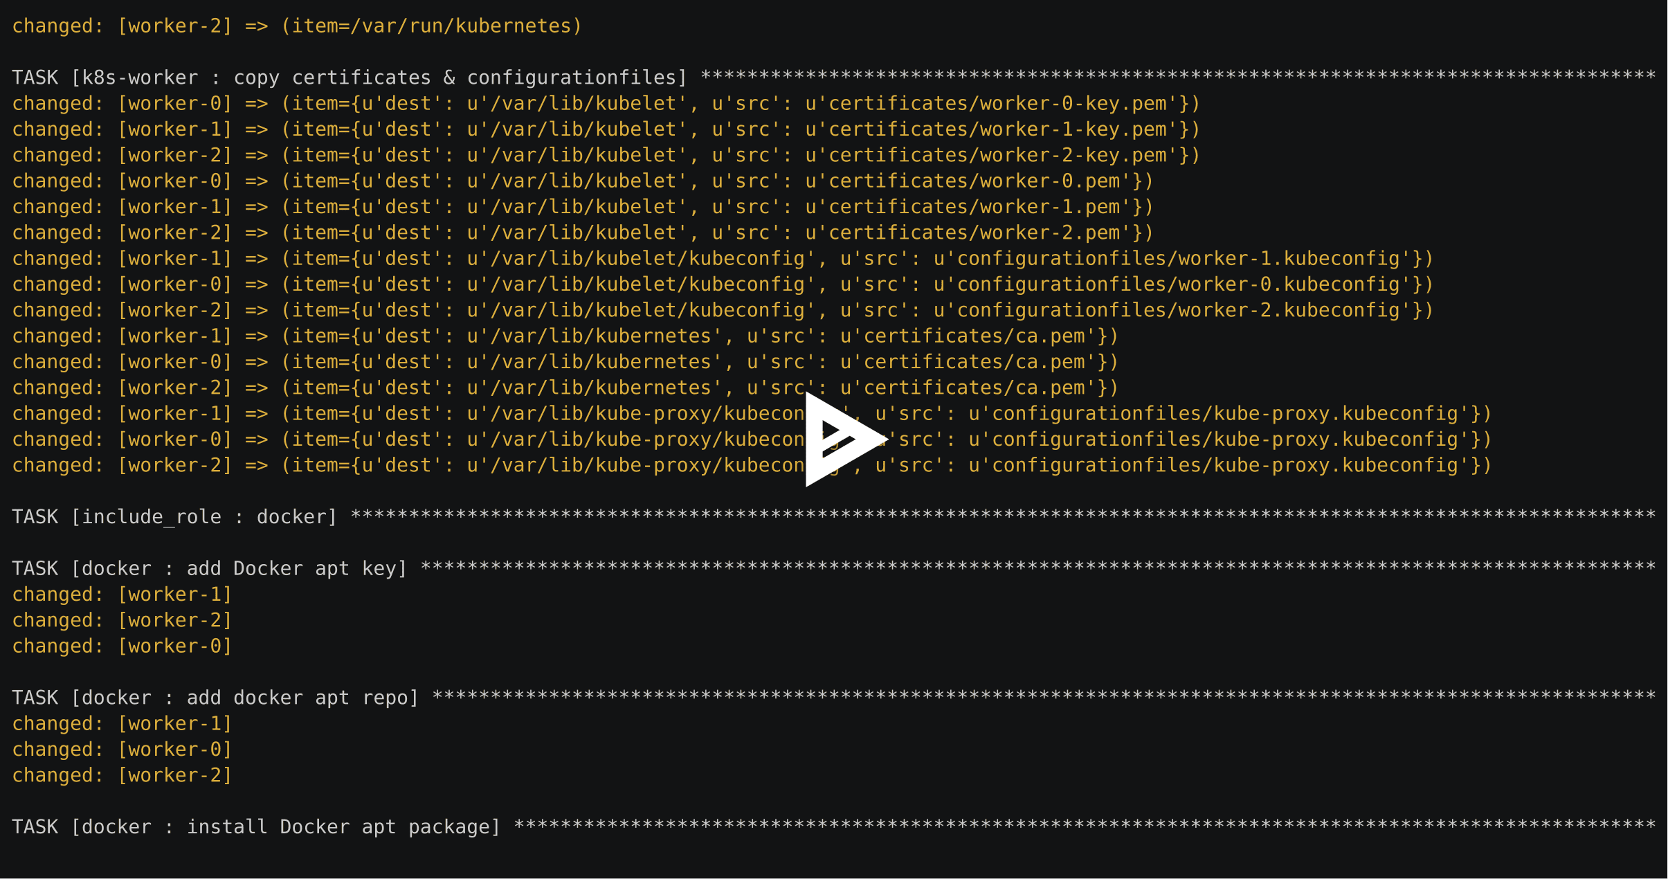
Task: Click the worker-1 ca.pem line
Action: click(x=565, y=336)
